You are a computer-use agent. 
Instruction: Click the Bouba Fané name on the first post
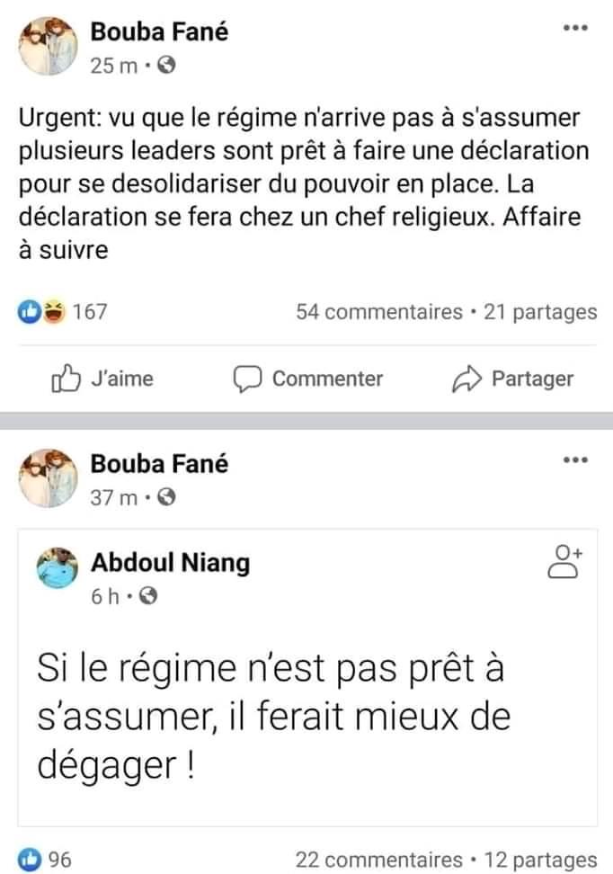tap(159, 32)
